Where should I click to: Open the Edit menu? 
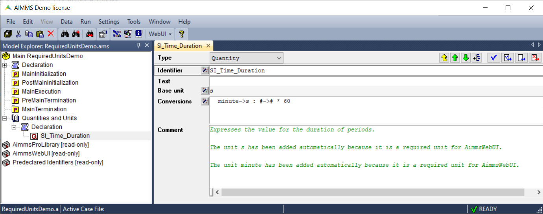(x=28, y=22)
